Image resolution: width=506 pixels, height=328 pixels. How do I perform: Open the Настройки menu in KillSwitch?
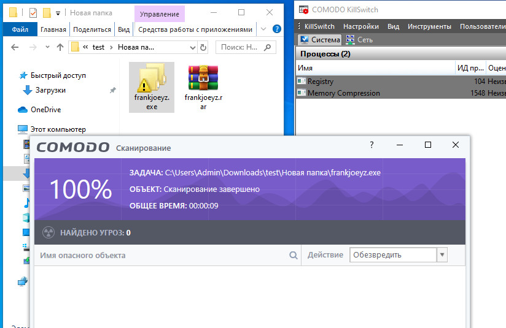pyautogui.click(x=361, y=26)
